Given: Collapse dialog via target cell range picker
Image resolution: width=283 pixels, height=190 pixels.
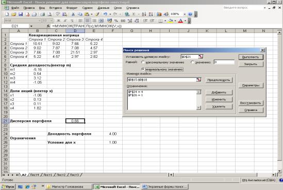Looking at the screenshot, I should (x=201, y=57).
